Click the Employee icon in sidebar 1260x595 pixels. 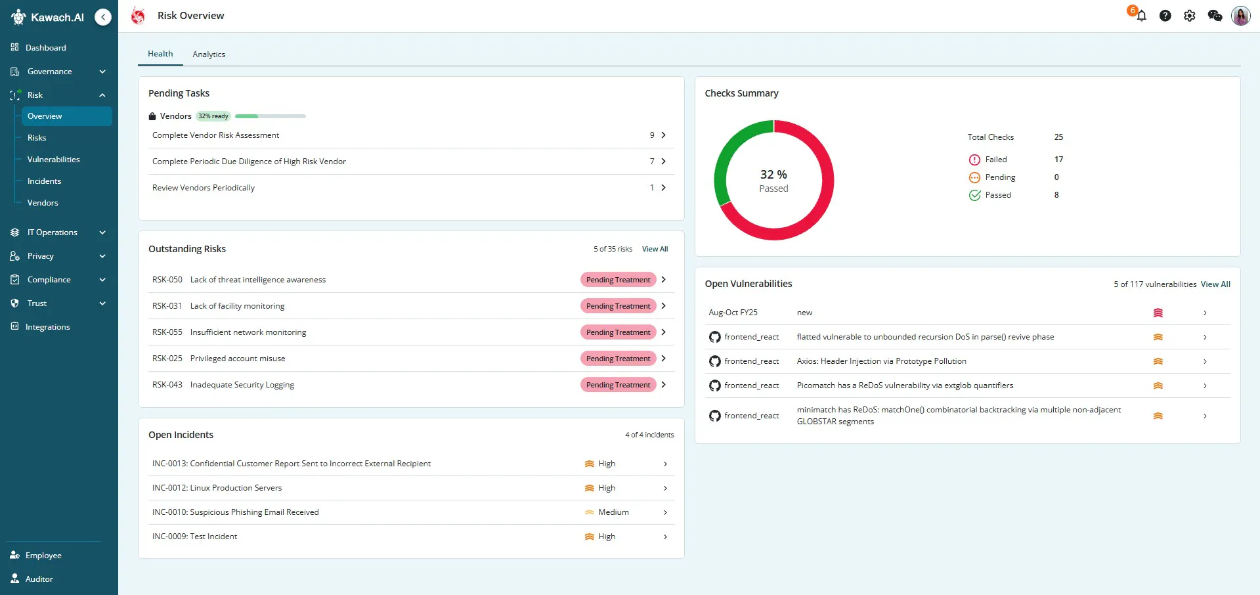point(14,555)
